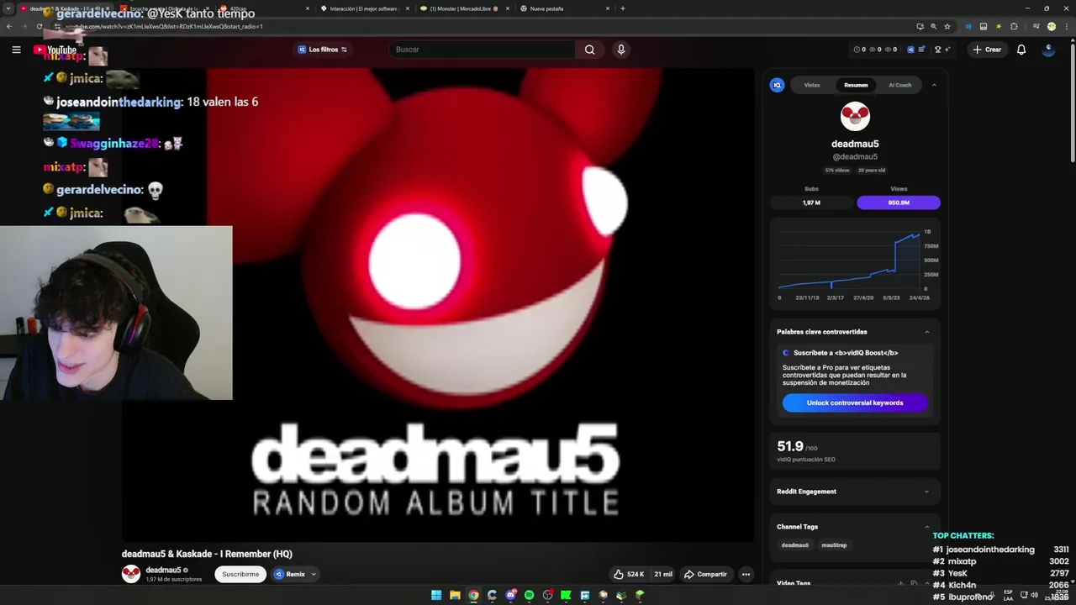This screenshot has width=1076, height=605.
Task: Select the 950.9M Views pill
Action: point(899,203)
